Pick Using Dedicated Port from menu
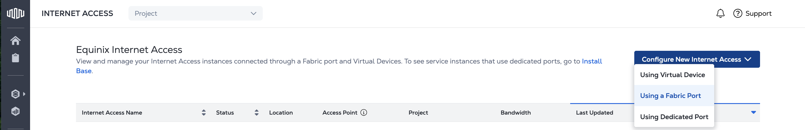Viewport: 805px width, 130px height. pyautogui.click(x=674, y=117)
